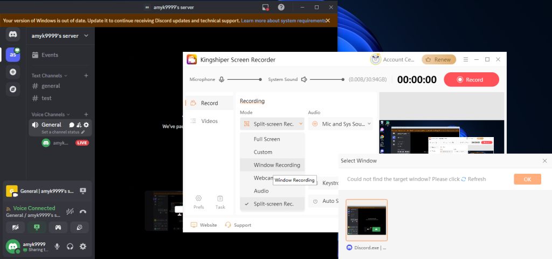Viewport: 552px width, 259px height.
Task: Start an activity with the gamepad icon
Action: pyautogui.click(x=58, y=227)
